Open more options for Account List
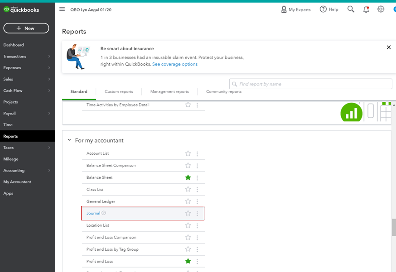Image resolution: width=396 pixels, height=272 pixels. point(197,153)
